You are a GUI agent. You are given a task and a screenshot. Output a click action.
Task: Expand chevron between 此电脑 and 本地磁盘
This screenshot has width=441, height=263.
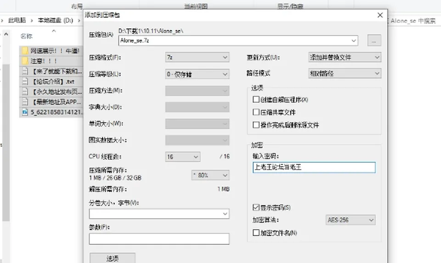pyautogui.click(x=32, y=21)
